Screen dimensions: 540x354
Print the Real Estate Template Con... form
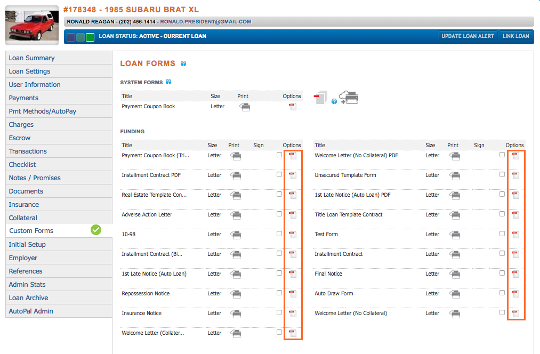(x=236, y=196)
